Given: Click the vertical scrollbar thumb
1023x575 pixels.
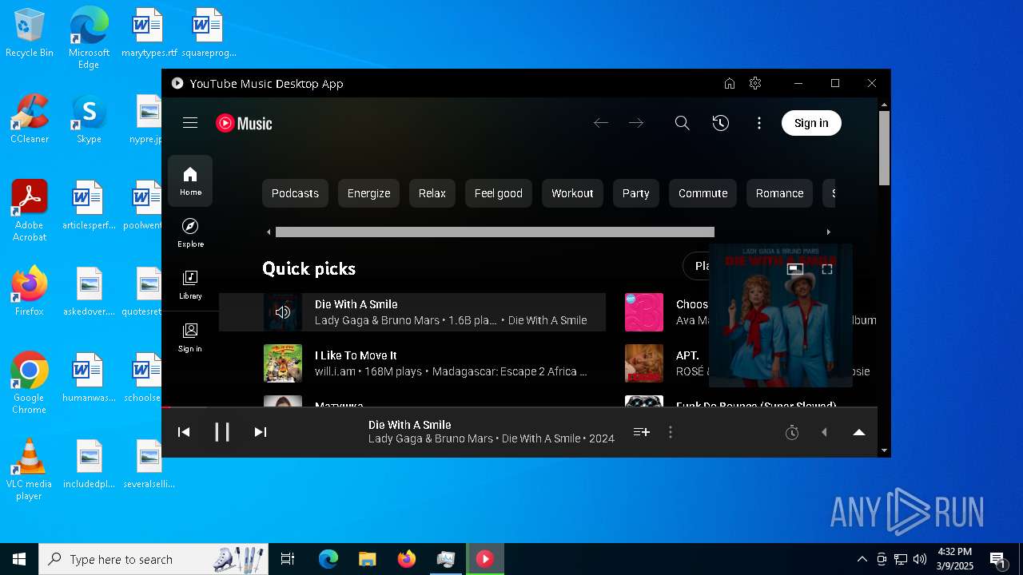Looking at the screenshot, I should 884,148.
